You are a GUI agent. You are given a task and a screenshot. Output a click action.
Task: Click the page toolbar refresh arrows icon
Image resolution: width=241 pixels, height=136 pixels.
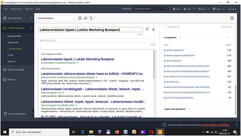click(x=91, y=18)
